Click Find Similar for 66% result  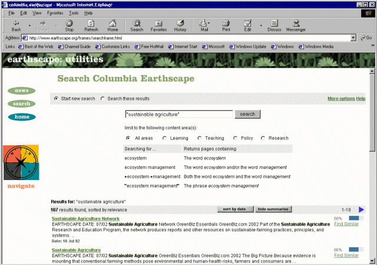[x=346, y=256]
